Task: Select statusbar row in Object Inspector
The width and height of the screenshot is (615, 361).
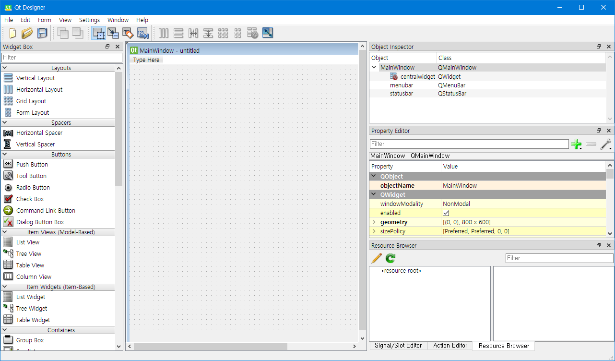Action: 487,94
